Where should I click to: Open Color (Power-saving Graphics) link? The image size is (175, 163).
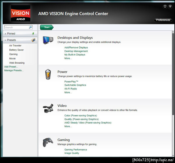click(81, 115)
